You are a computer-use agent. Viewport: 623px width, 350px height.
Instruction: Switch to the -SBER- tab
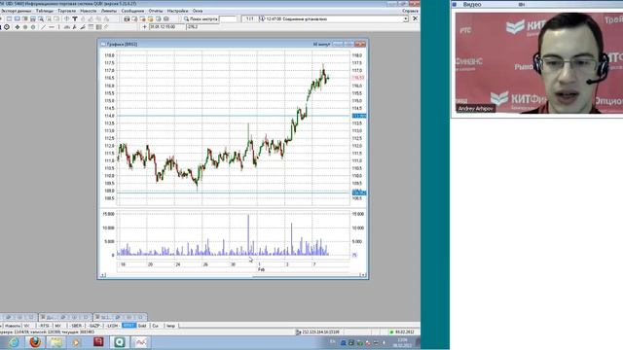76,326
